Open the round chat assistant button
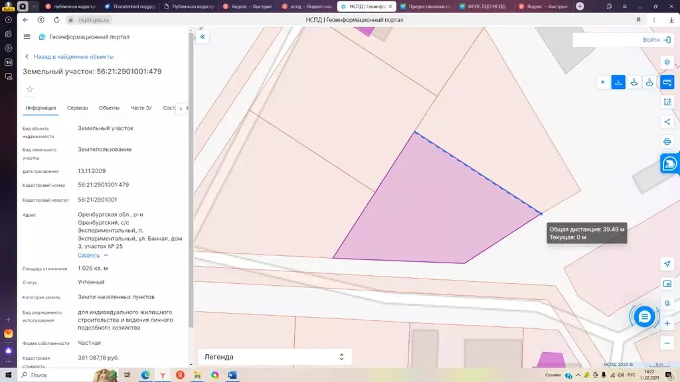680x382 pixels. pos(644,316)
